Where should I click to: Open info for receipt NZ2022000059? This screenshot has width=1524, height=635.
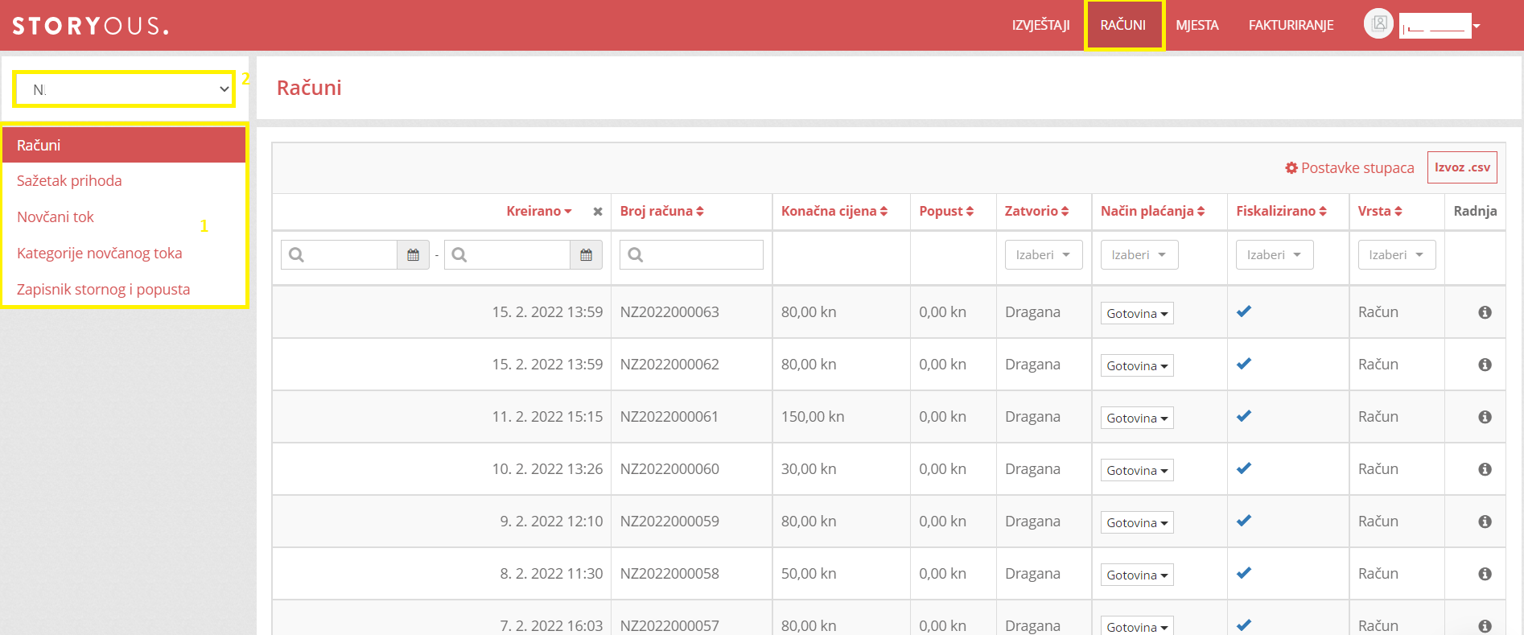(x=1485, y=522)
